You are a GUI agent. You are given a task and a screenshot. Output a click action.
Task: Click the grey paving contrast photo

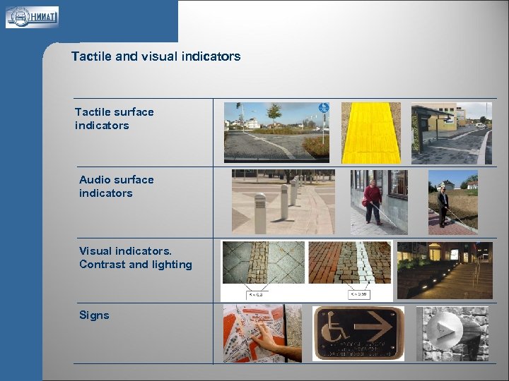tap(264, 262)
